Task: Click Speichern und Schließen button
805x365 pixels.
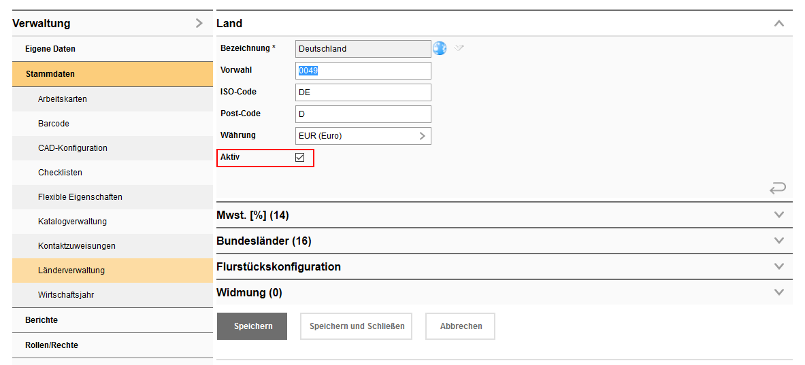Action: [357, 326]
